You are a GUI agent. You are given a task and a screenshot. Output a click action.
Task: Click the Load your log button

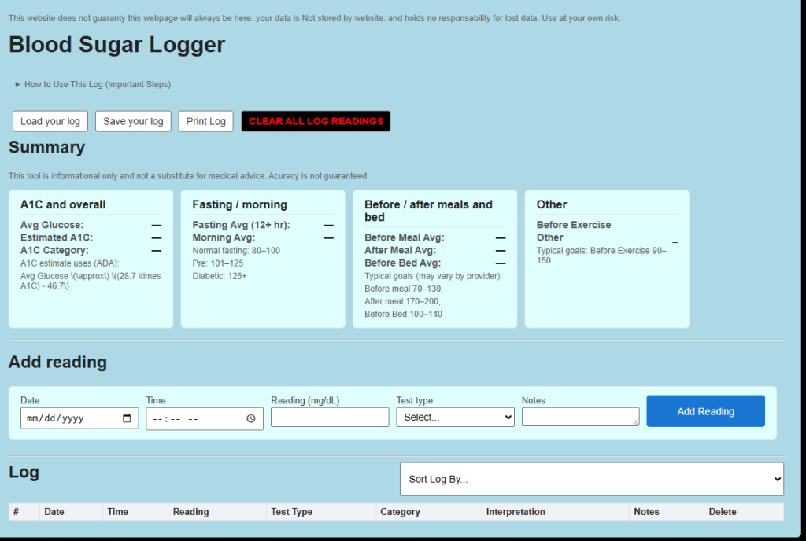click(x=50, y=121)
